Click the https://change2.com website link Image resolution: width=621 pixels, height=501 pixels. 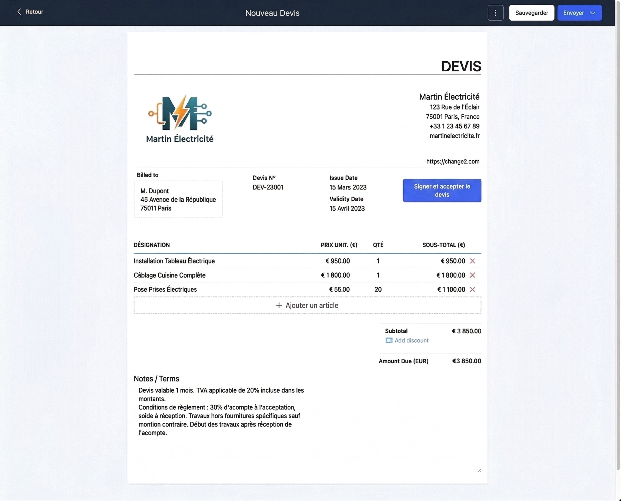pyautogui.click(x=453, y=161)
